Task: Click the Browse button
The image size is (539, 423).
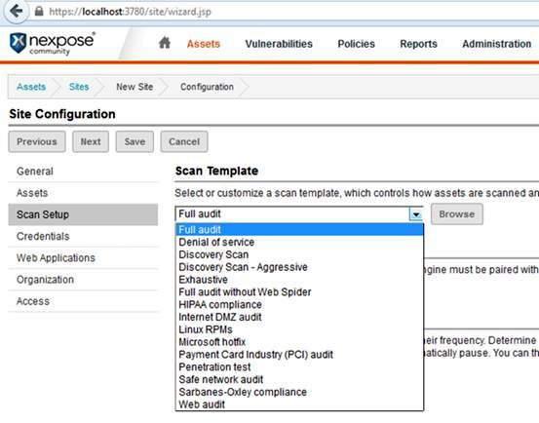Action: coord(457,214)
